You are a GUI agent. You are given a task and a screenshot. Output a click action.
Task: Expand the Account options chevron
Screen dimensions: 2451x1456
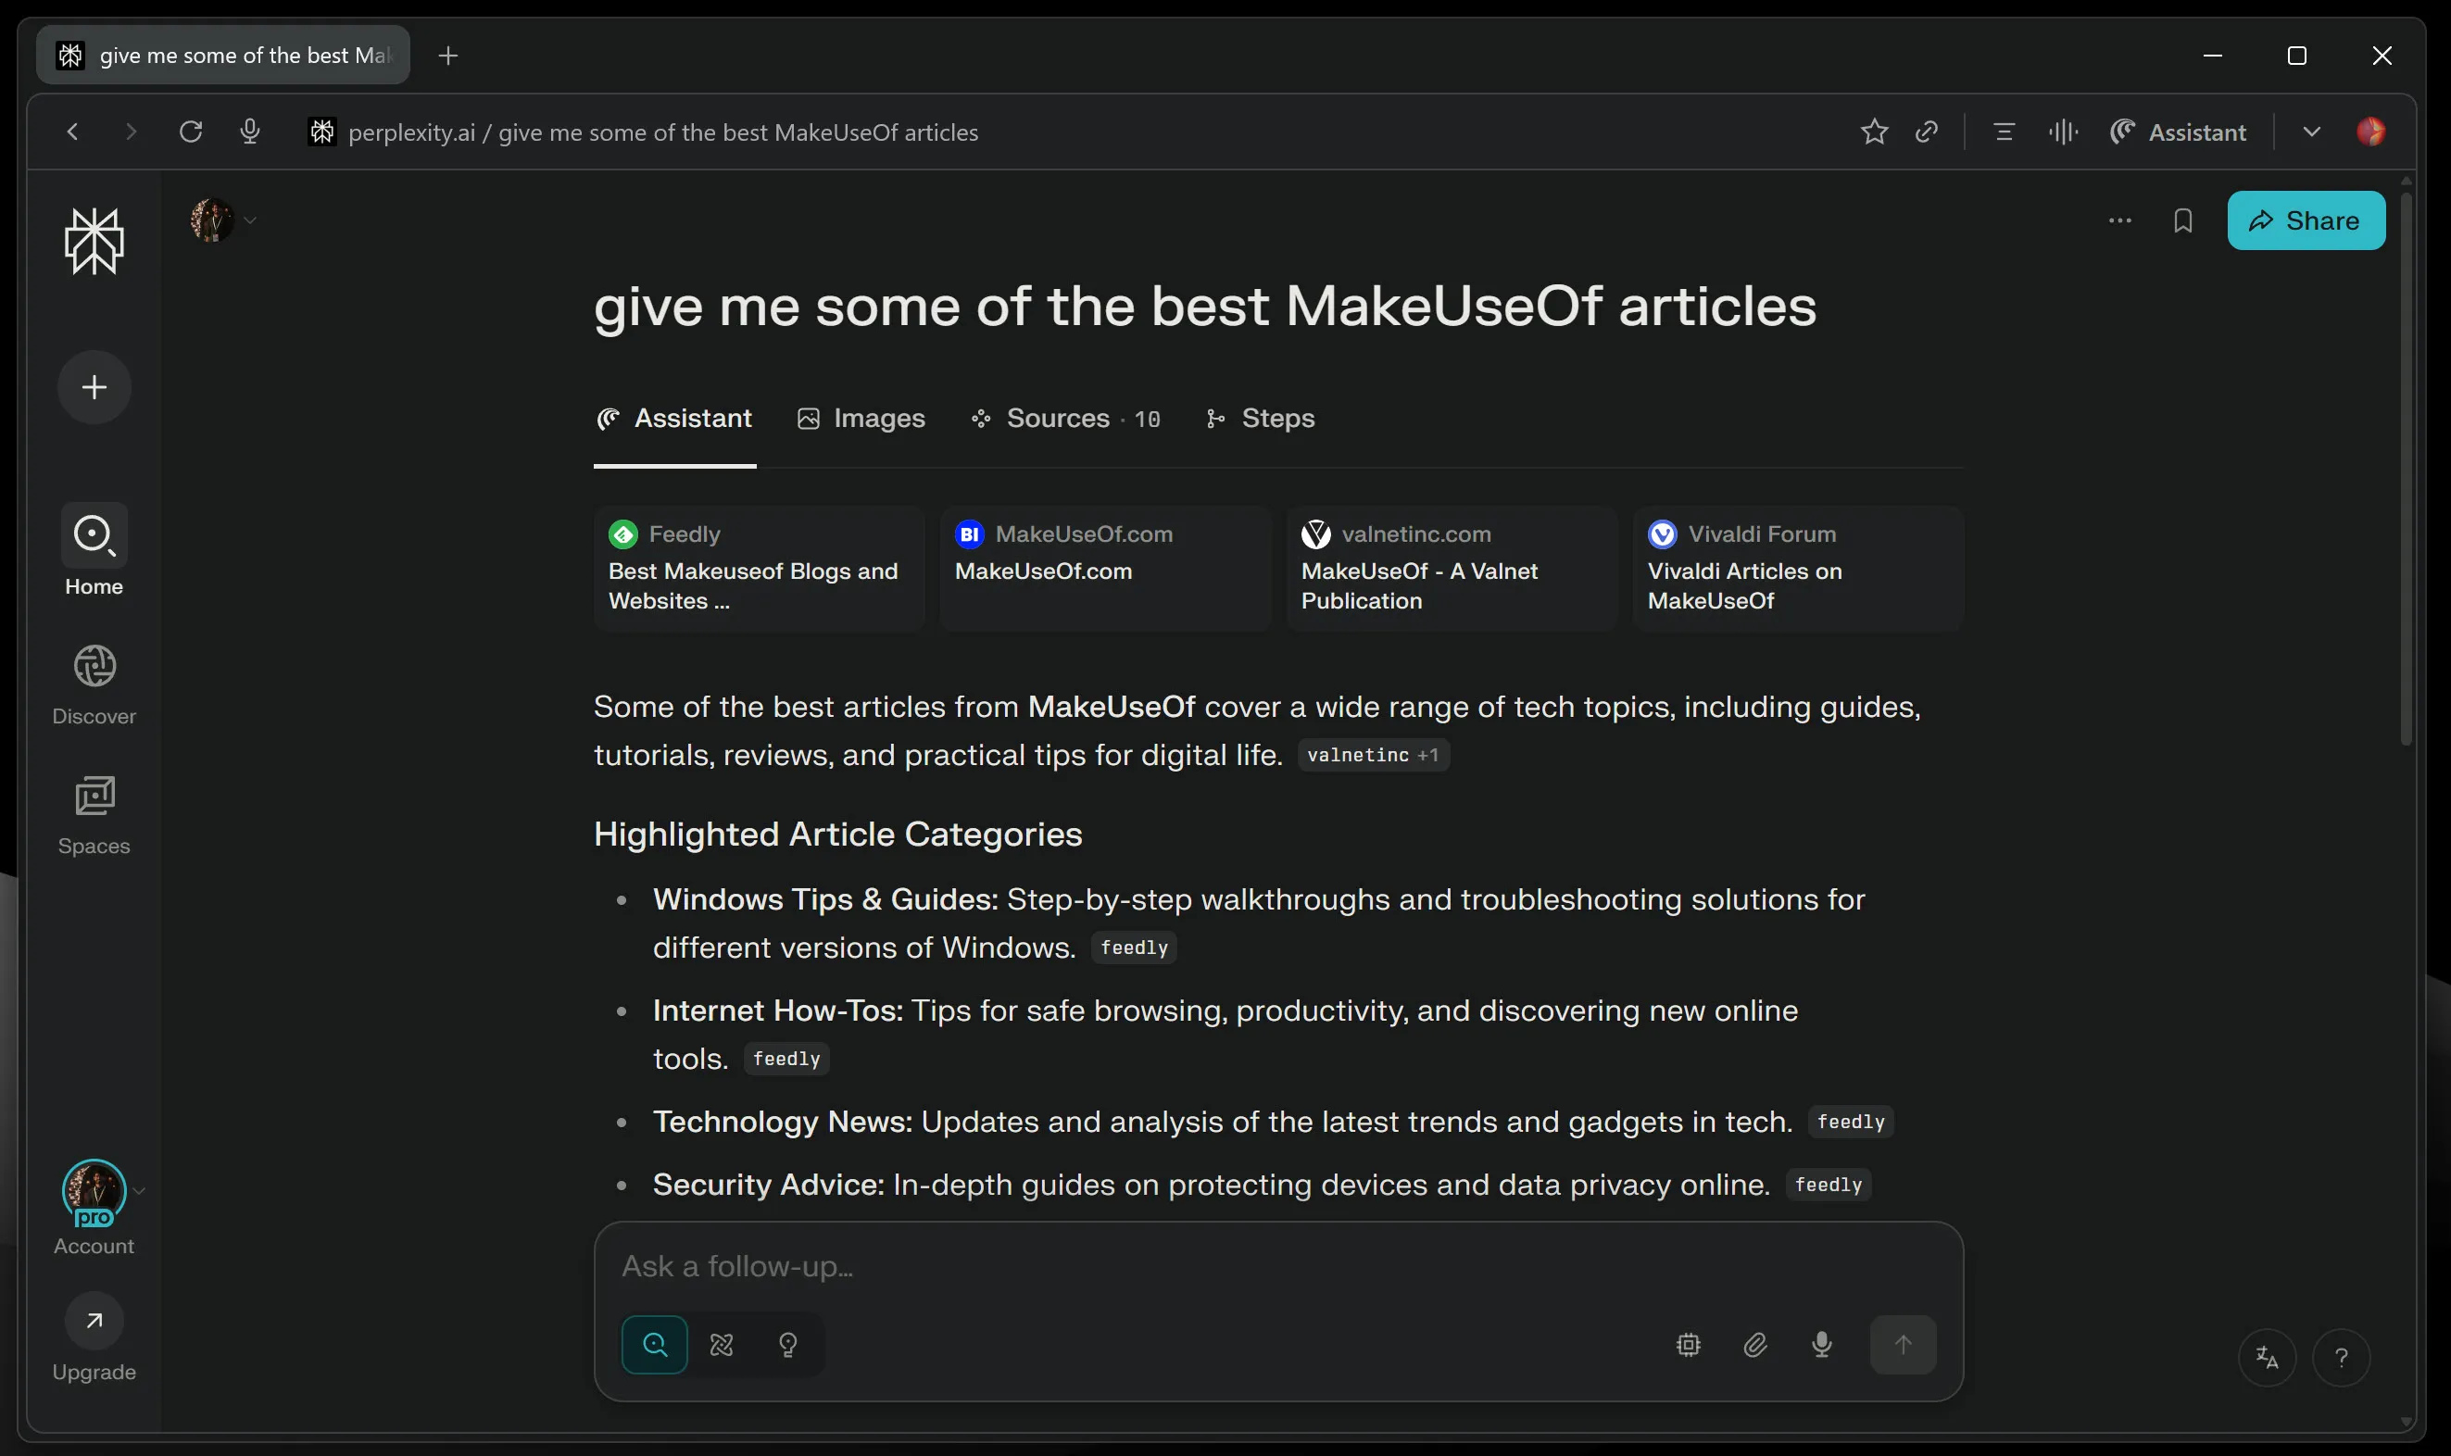140,1189
